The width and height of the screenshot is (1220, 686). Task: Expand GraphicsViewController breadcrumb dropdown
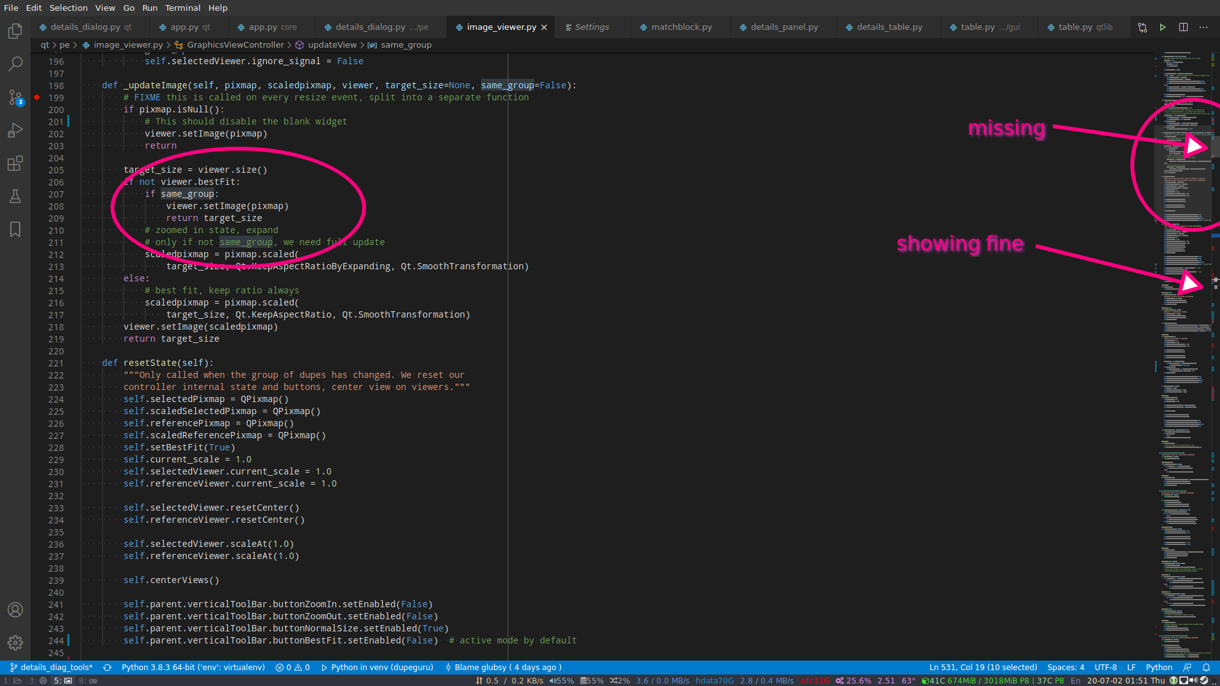coord(235,45)
